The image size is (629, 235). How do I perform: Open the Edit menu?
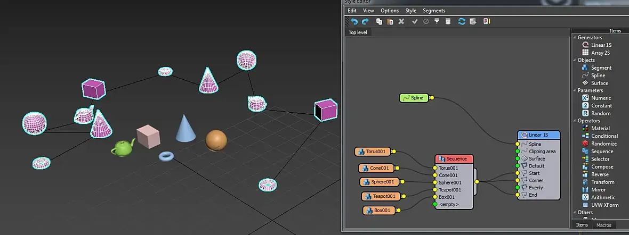352,11
